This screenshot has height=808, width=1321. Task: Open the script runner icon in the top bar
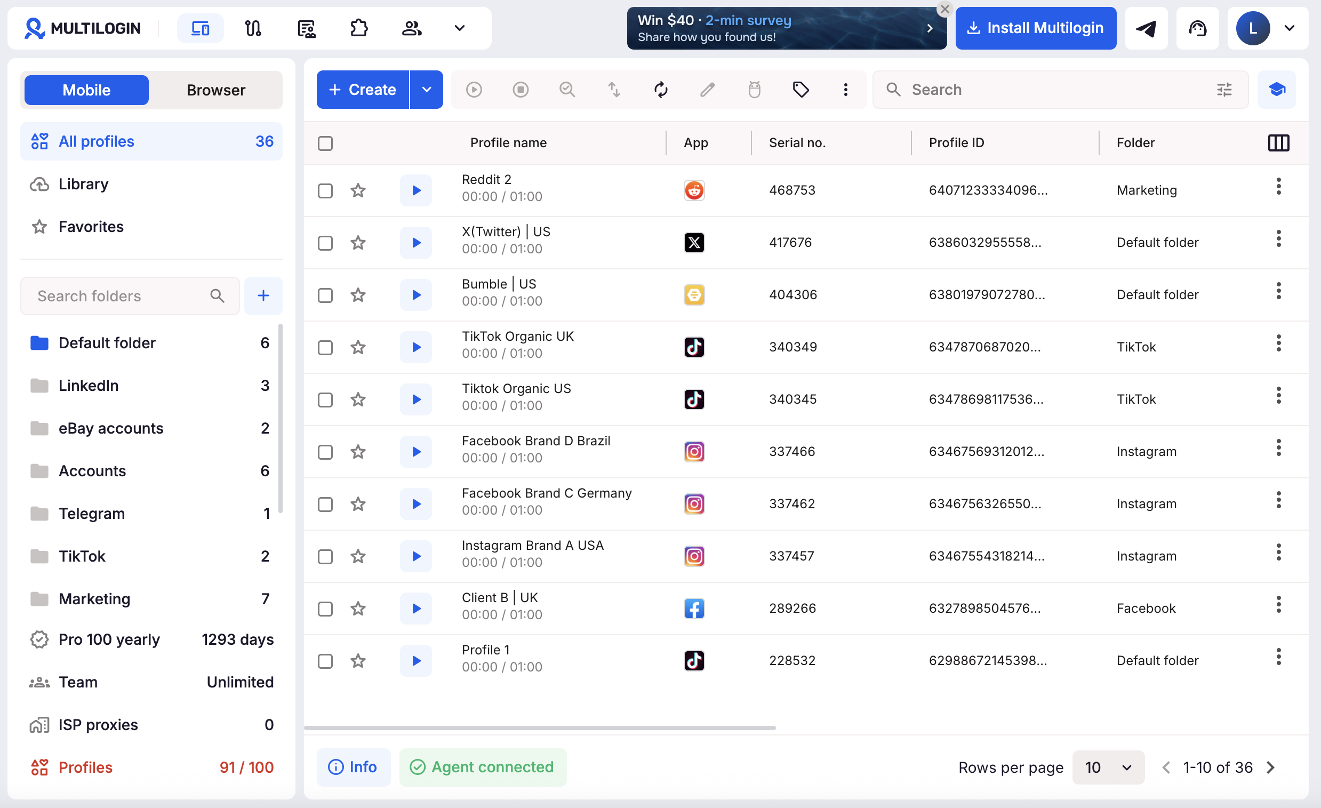(x=306, y=28)
